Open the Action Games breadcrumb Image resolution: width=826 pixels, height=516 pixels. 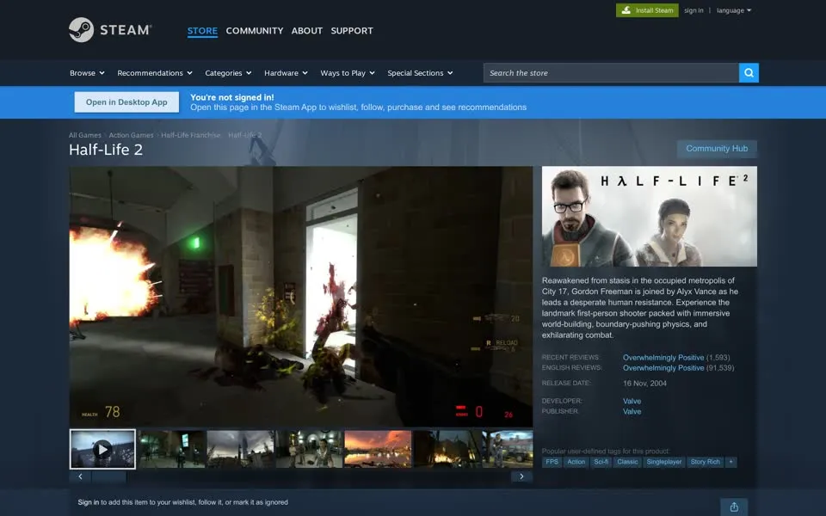coord(131,135)
